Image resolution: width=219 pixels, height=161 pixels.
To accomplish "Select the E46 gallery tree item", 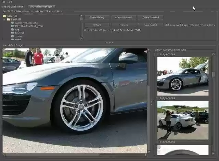I will [17, 30].
